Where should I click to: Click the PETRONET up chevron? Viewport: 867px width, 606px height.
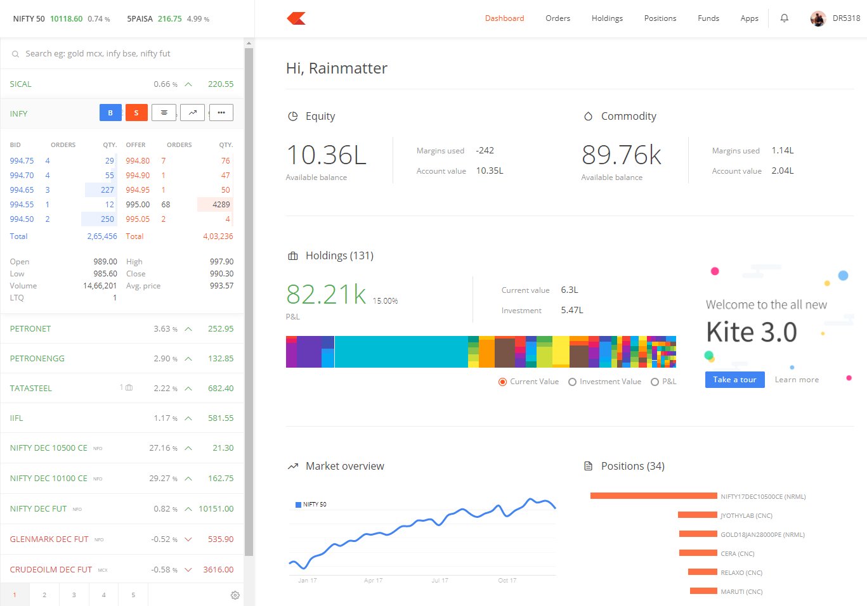[x=188, y=329]
